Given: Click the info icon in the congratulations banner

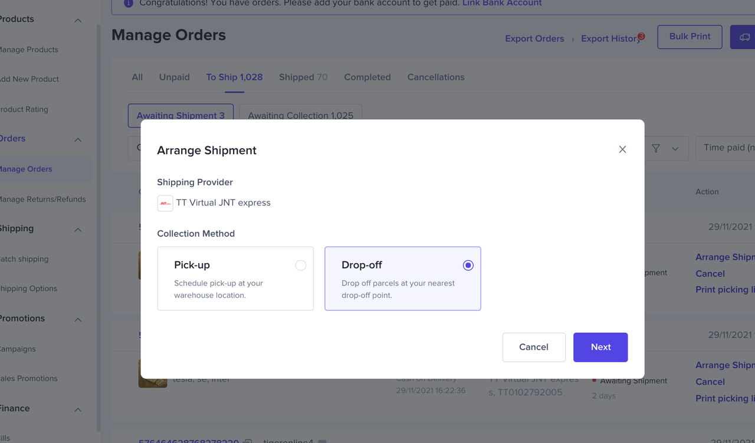Looking at the screenshot, I should click(129, 4).
